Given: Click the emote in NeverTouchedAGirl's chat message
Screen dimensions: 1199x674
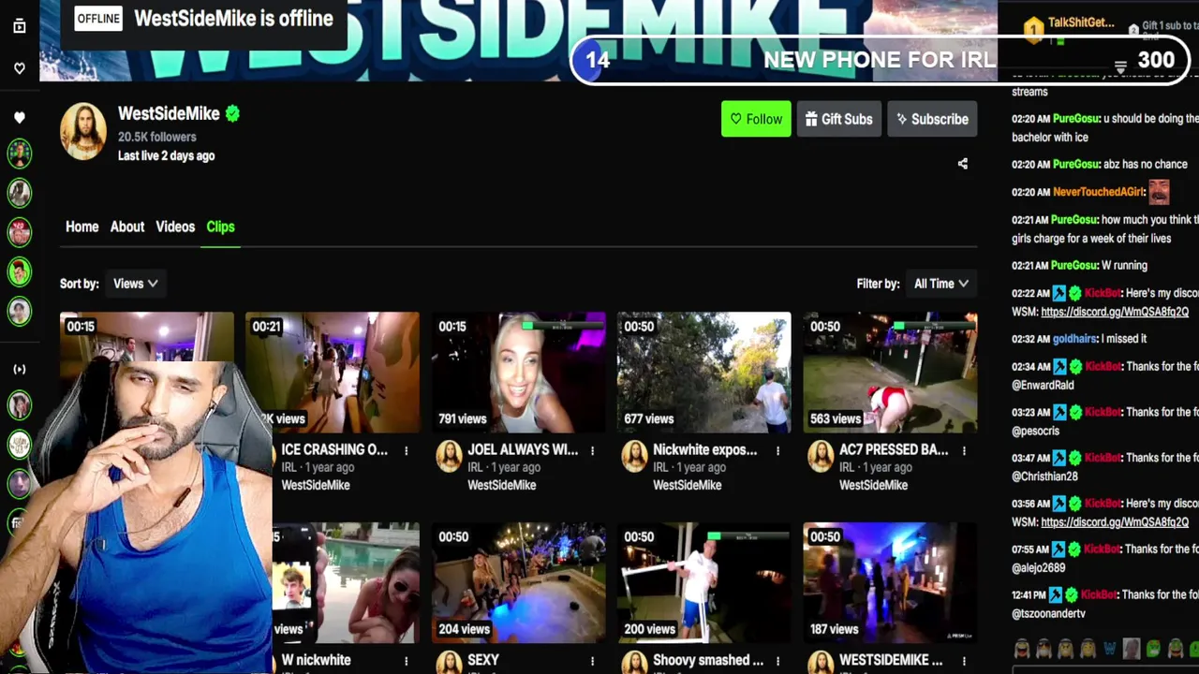Looking at the screenshot, I should point(1160,192).
